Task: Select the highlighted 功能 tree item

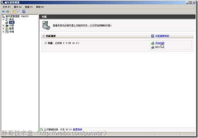Action: [12, 23]
